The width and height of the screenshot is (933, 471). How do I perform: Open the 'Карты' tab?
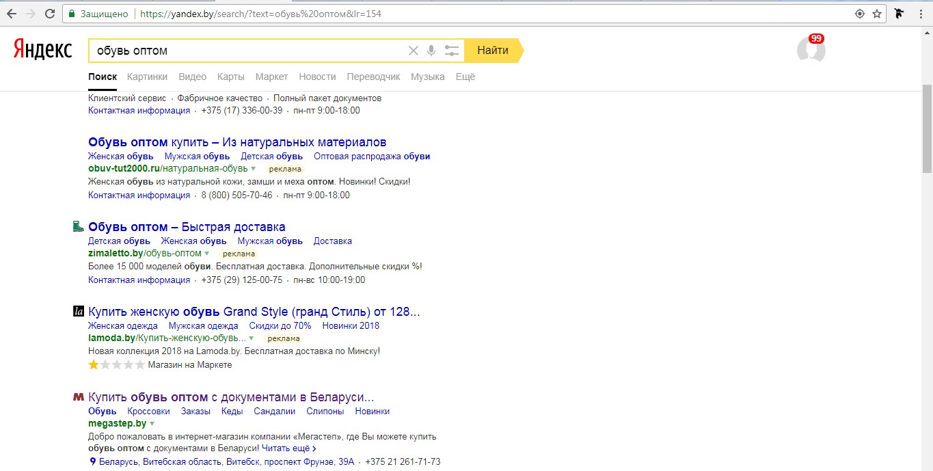pyautogui.click(x=231, y=77)
